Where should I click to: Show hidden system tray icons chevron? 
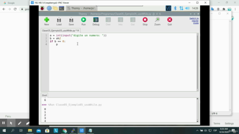pos(197,131)
